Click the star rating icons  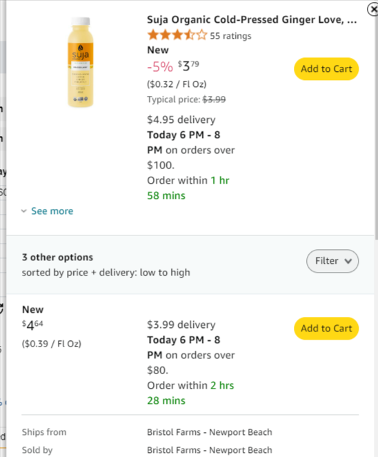coord(177,35)
